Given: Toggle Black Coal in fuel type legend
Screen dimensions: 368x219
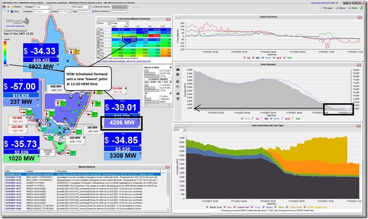Looking at the screenshot, I should 207,207.
